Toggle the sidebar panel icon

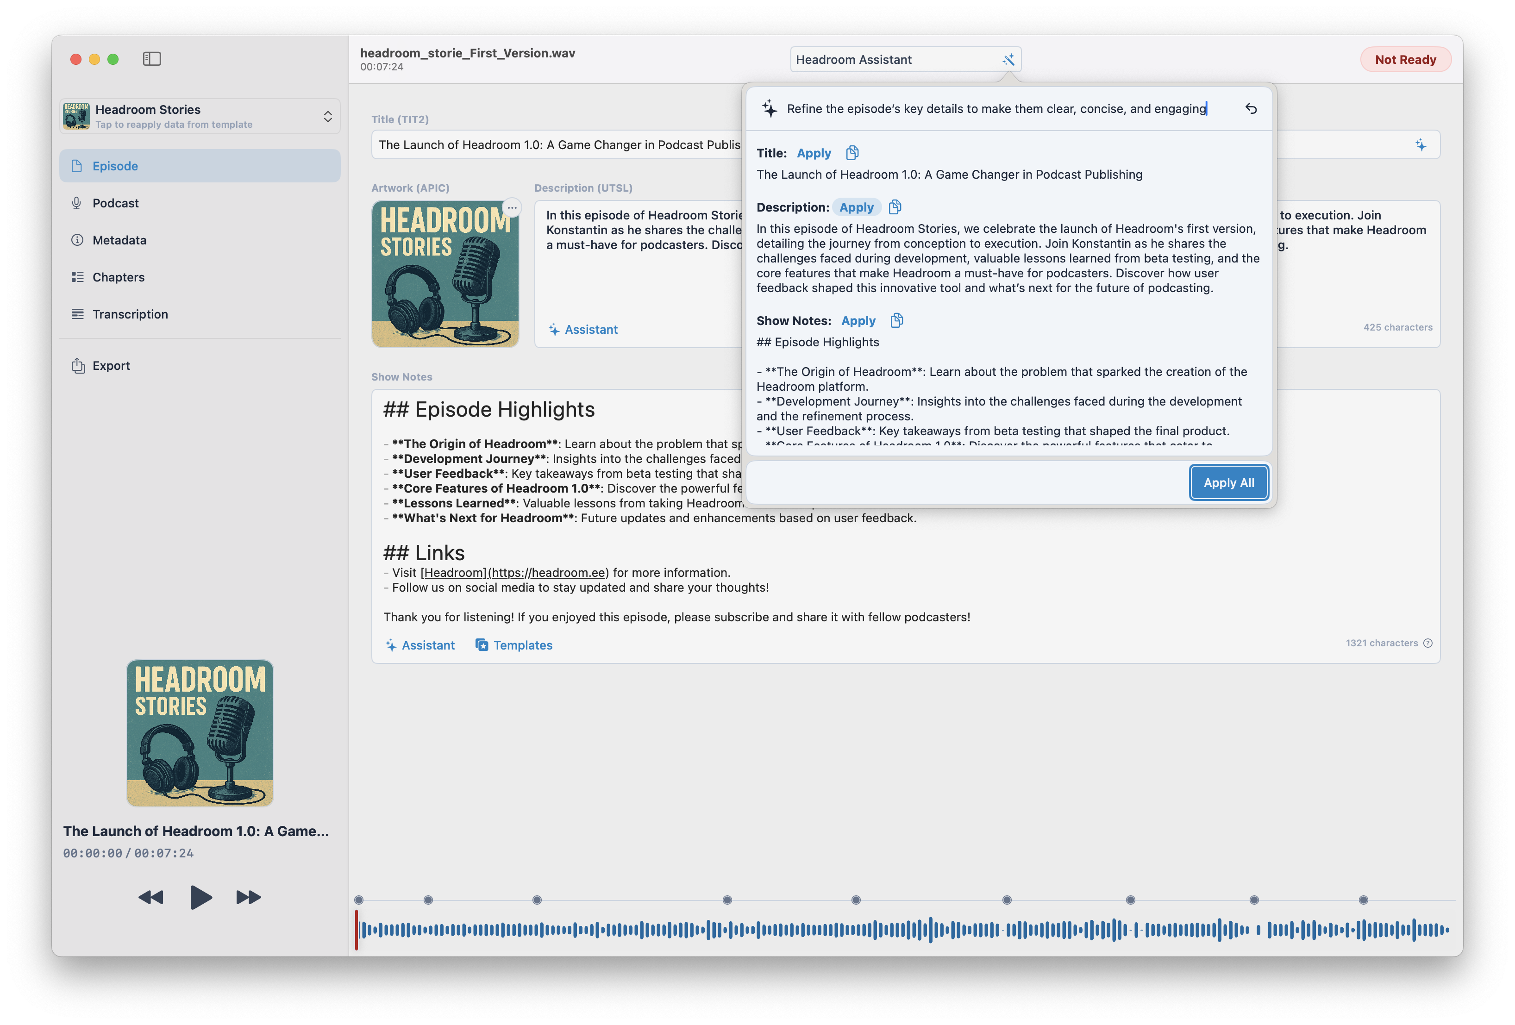pyautogui.click(x=152, y=59)
